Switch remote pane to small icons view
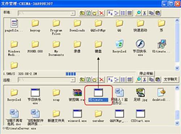This screenshot has height=134, width=181. click(117, 80)
